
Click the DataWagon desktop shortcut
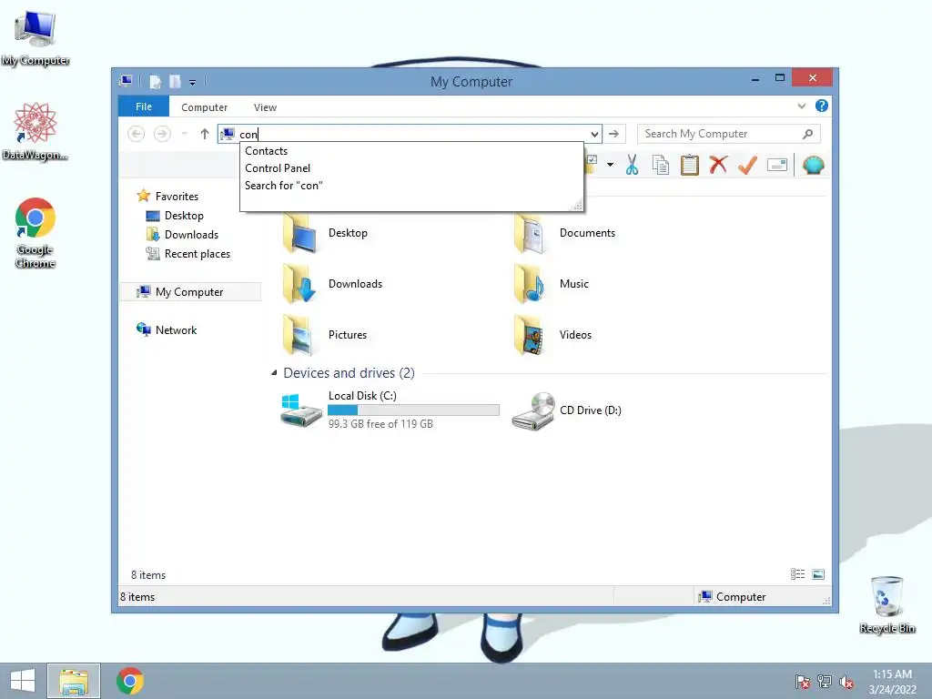pos(35,131)
